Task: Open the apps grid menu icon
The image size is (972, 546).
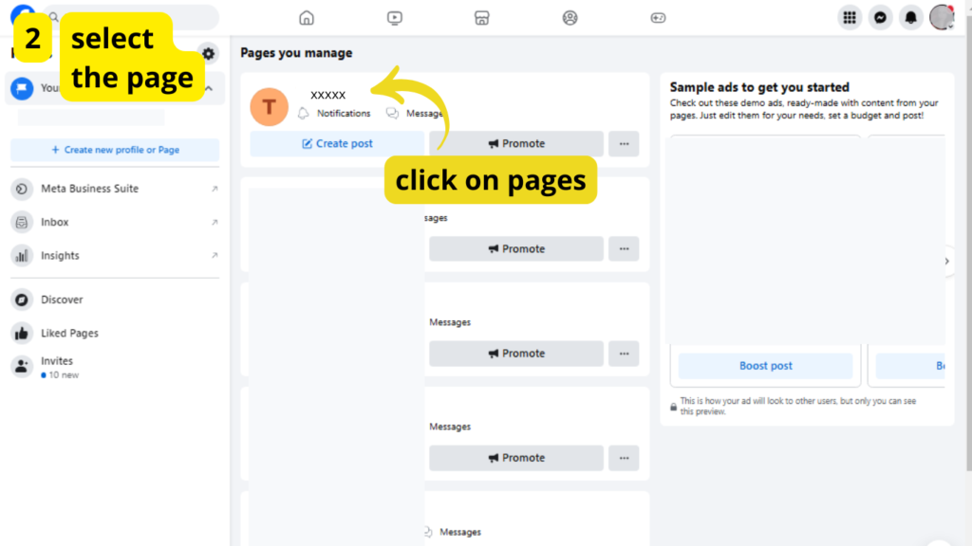Action: [850, 18]
